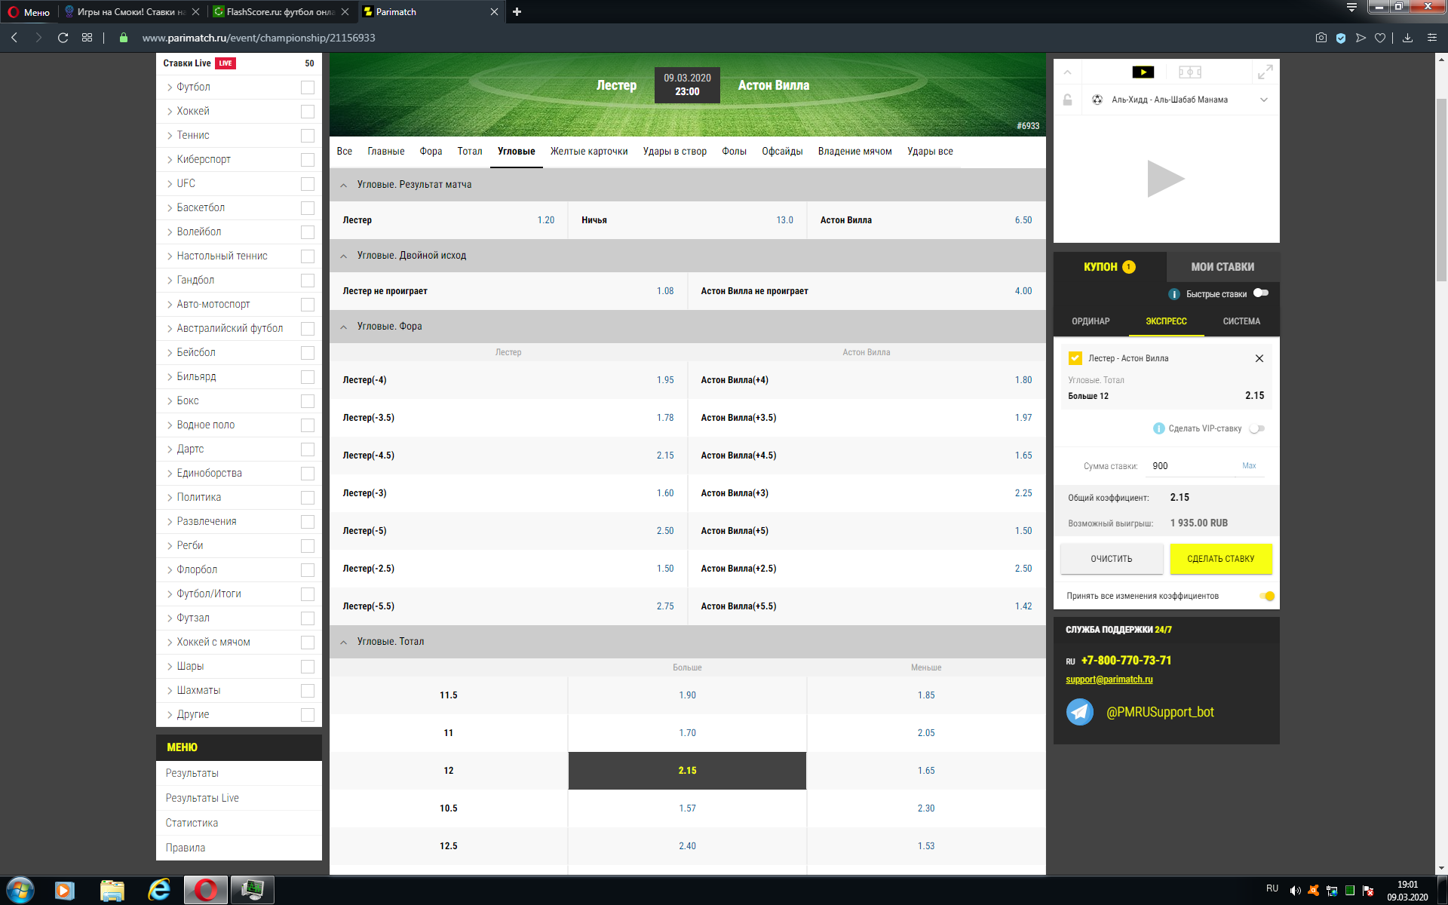Switch to the Желтые карточки tab

click(589, 152)
